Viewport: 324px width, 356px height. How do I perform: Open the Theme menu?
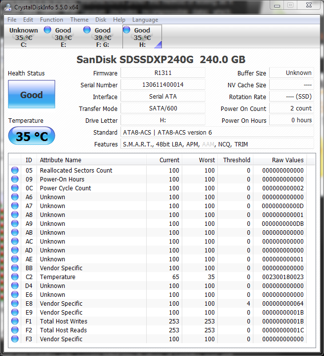(x=79, y=20)
